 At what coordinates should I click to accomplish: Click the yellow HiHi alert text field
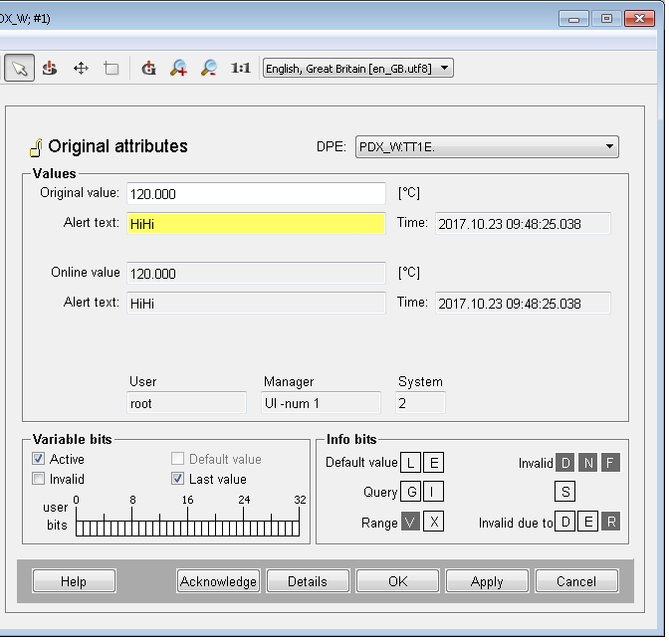click(x=256, y=224)
